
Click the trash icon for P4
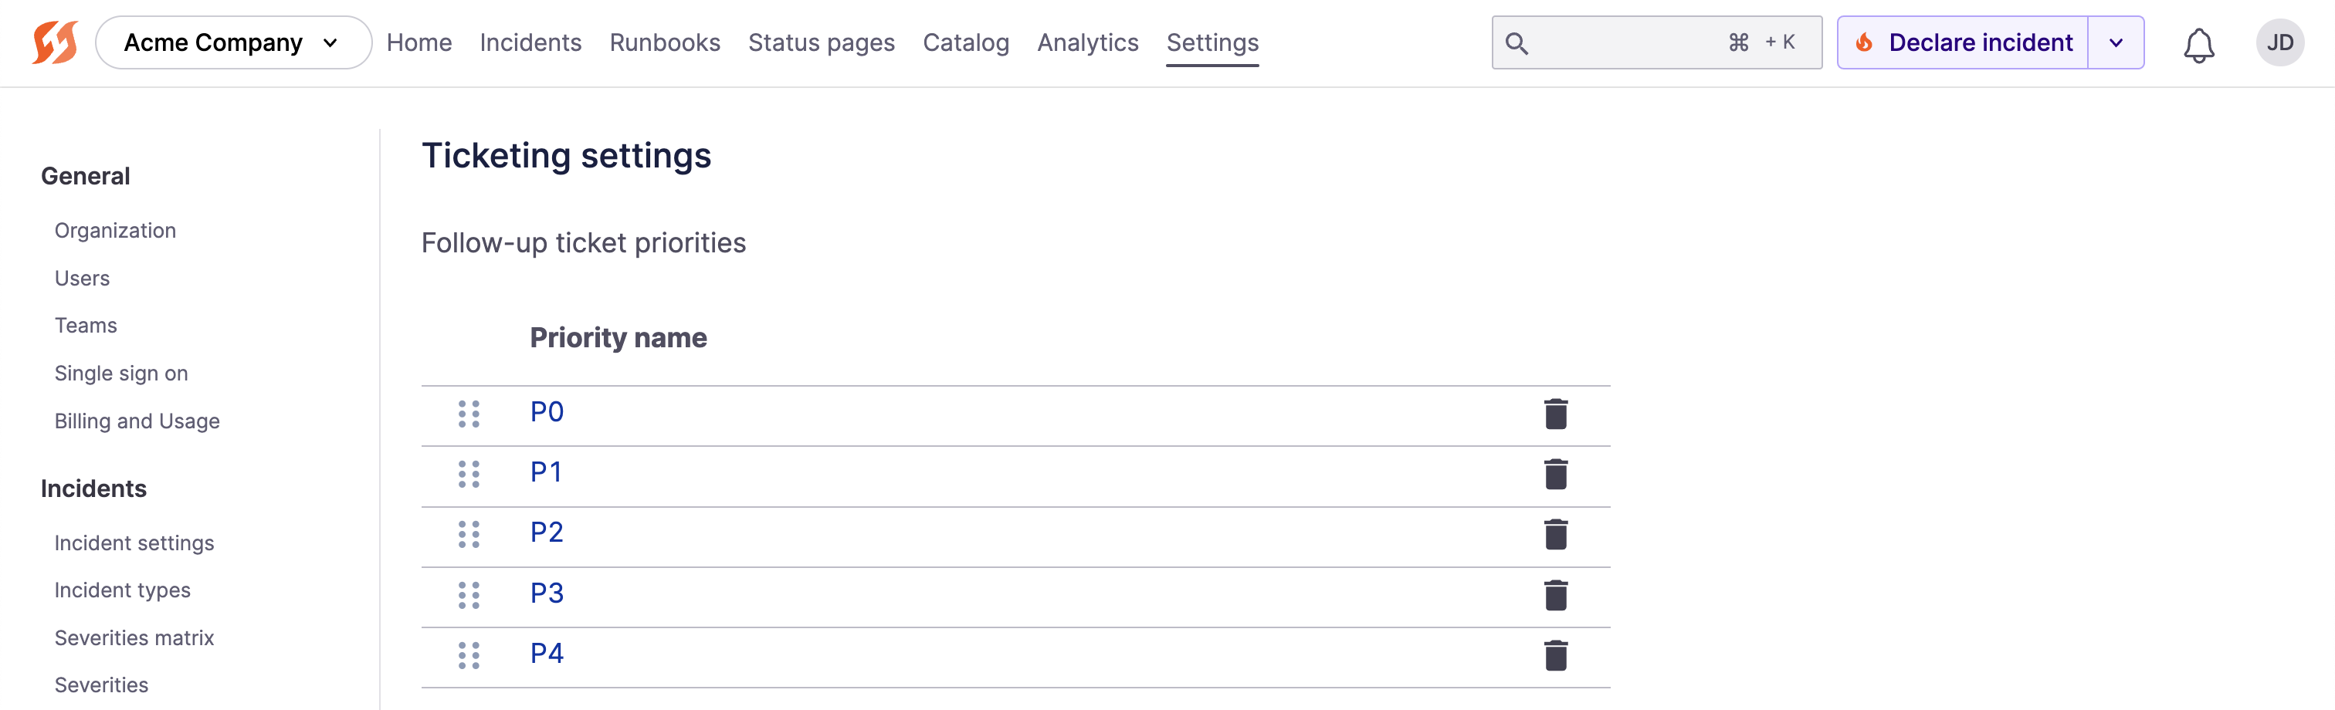(x=1554, y=654)
